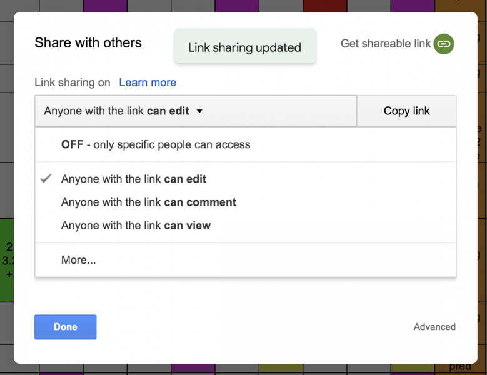
Task: Pick 'Anyone with the link can view'
Action: click(136, 226)
